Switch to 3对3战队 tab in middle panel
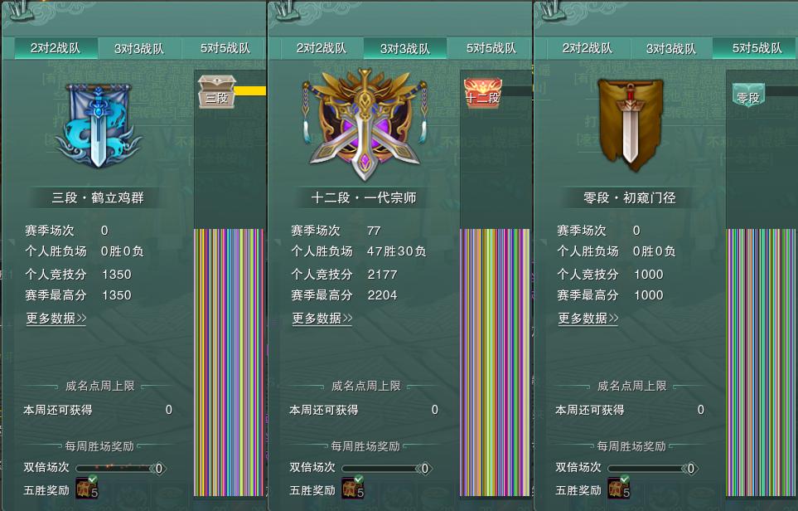 point(405,48)
